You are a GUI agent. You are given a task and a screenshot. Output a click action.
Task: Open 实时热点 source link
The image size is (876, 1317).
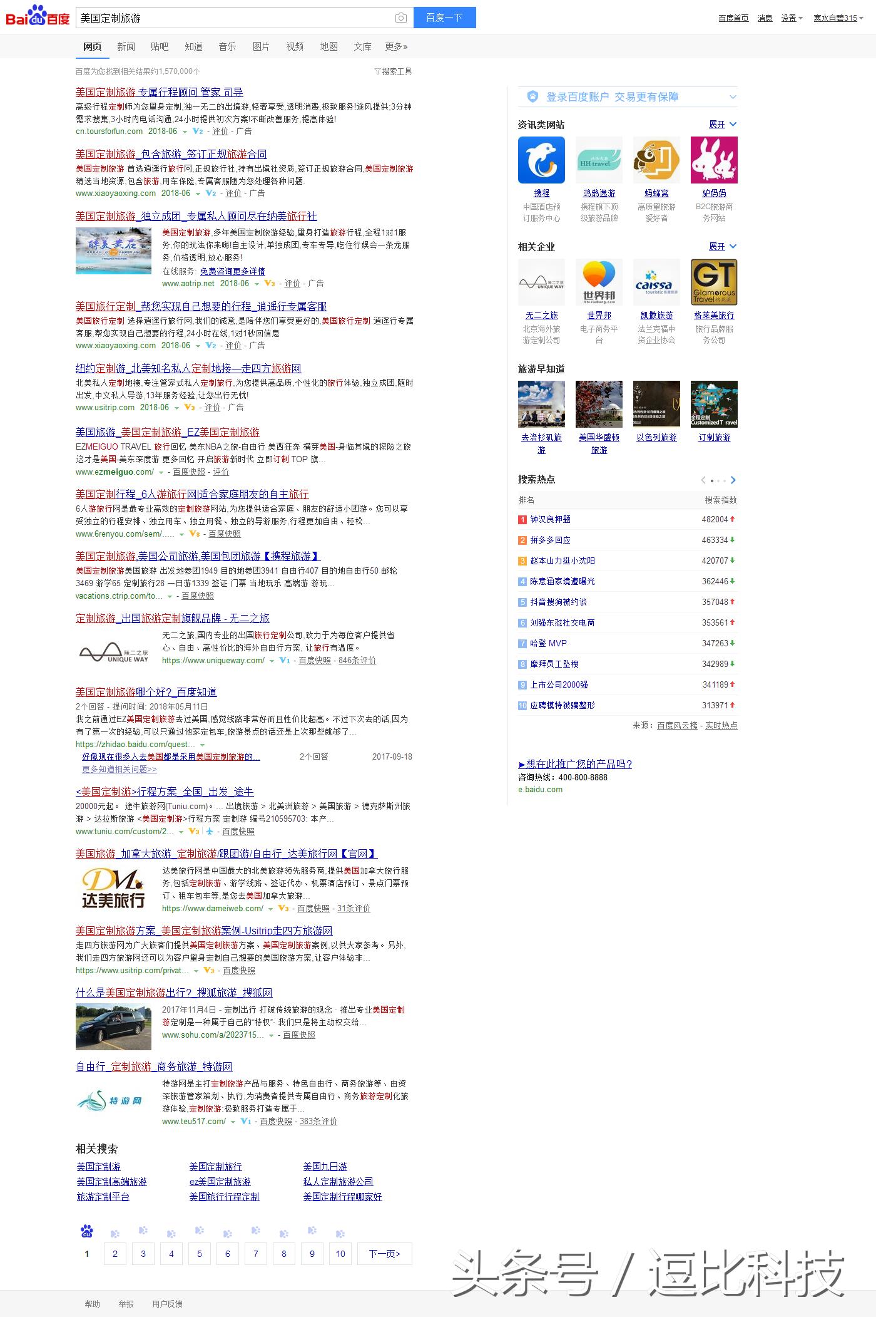[721, 726]
